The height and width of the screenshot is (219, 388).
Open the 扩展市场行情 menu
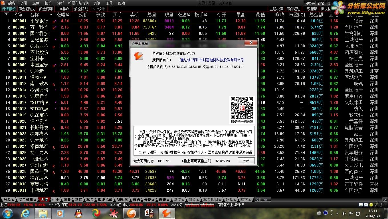78,3
